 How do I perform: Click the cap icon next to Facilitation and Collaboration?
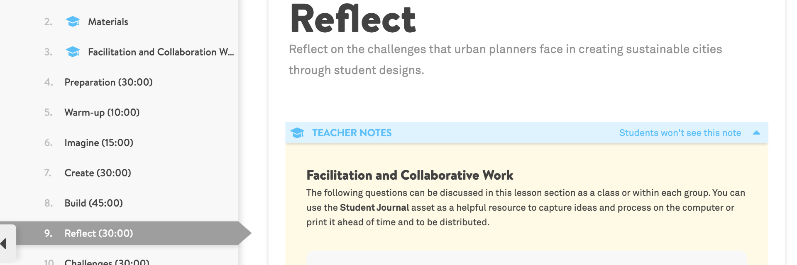(73, 52)
